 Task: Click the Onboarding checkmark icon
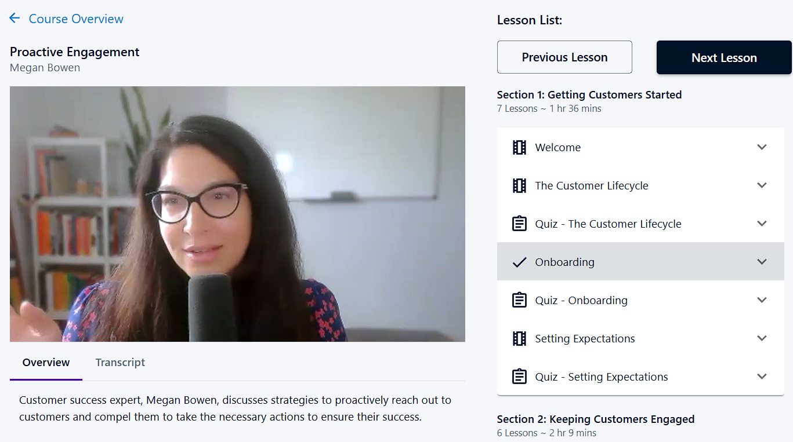519,262
